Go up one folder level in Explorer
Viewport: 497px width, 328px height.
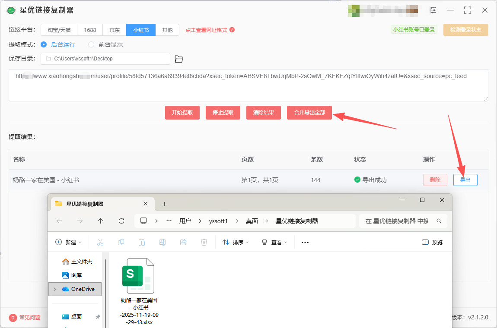tap(100, 221)
